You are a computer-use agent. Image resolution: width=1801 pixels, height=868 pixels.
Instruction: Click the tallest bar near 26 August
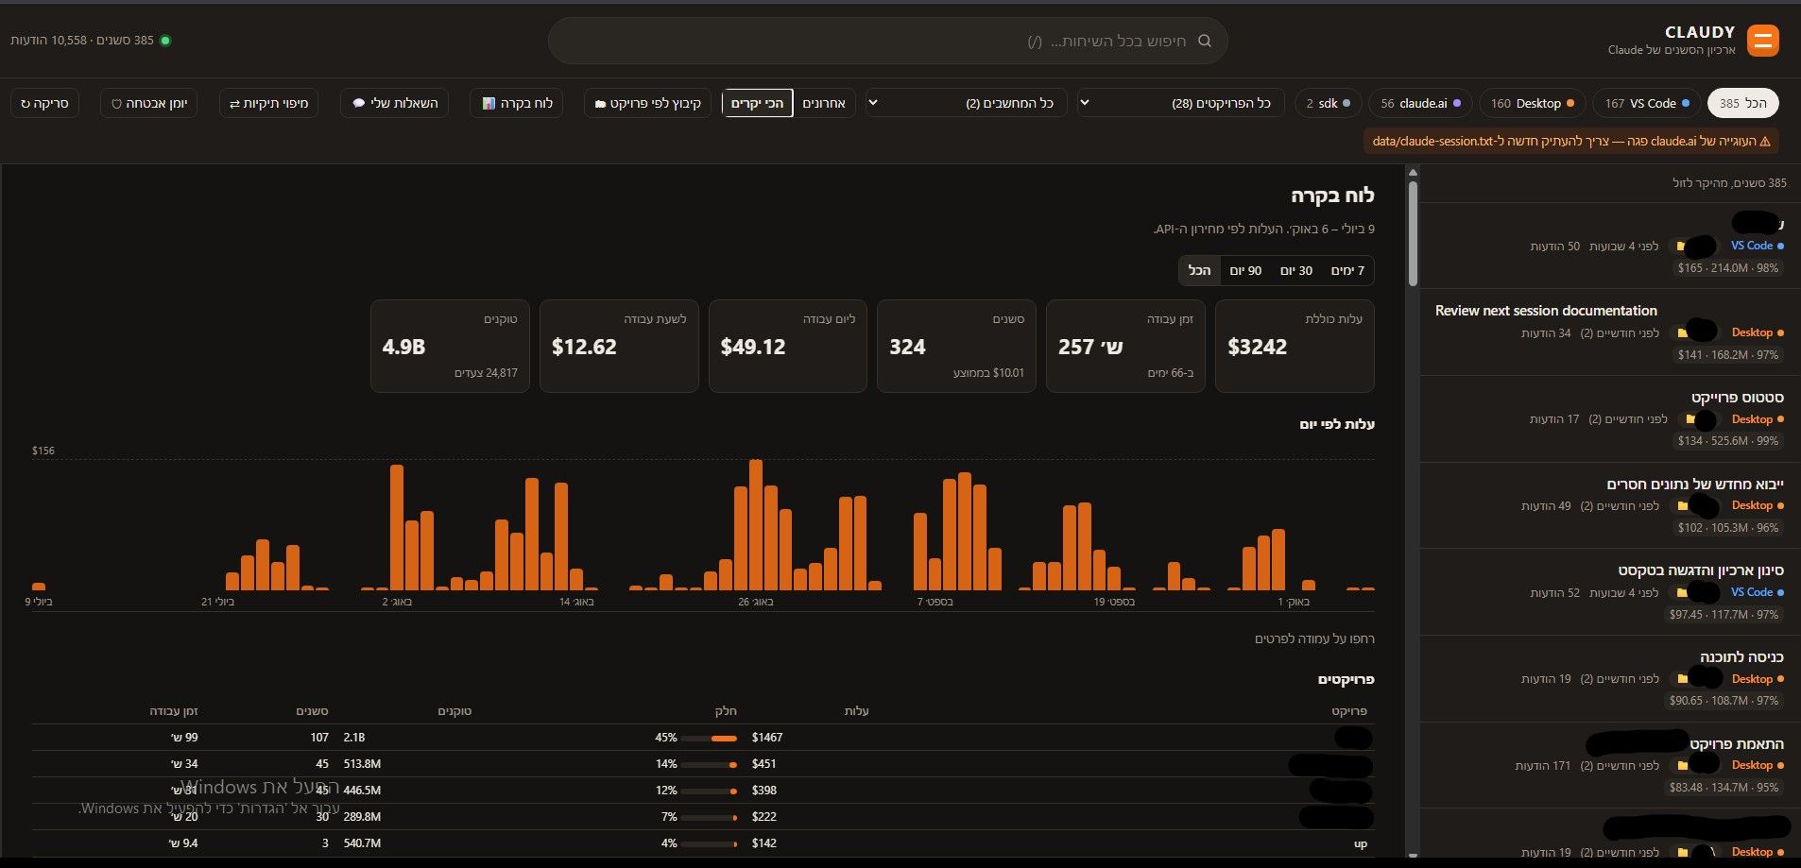[755, 525]
